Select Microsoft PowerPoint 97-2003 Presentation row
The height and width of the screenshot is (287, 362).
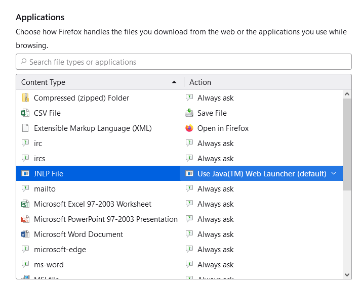point(179,219)
